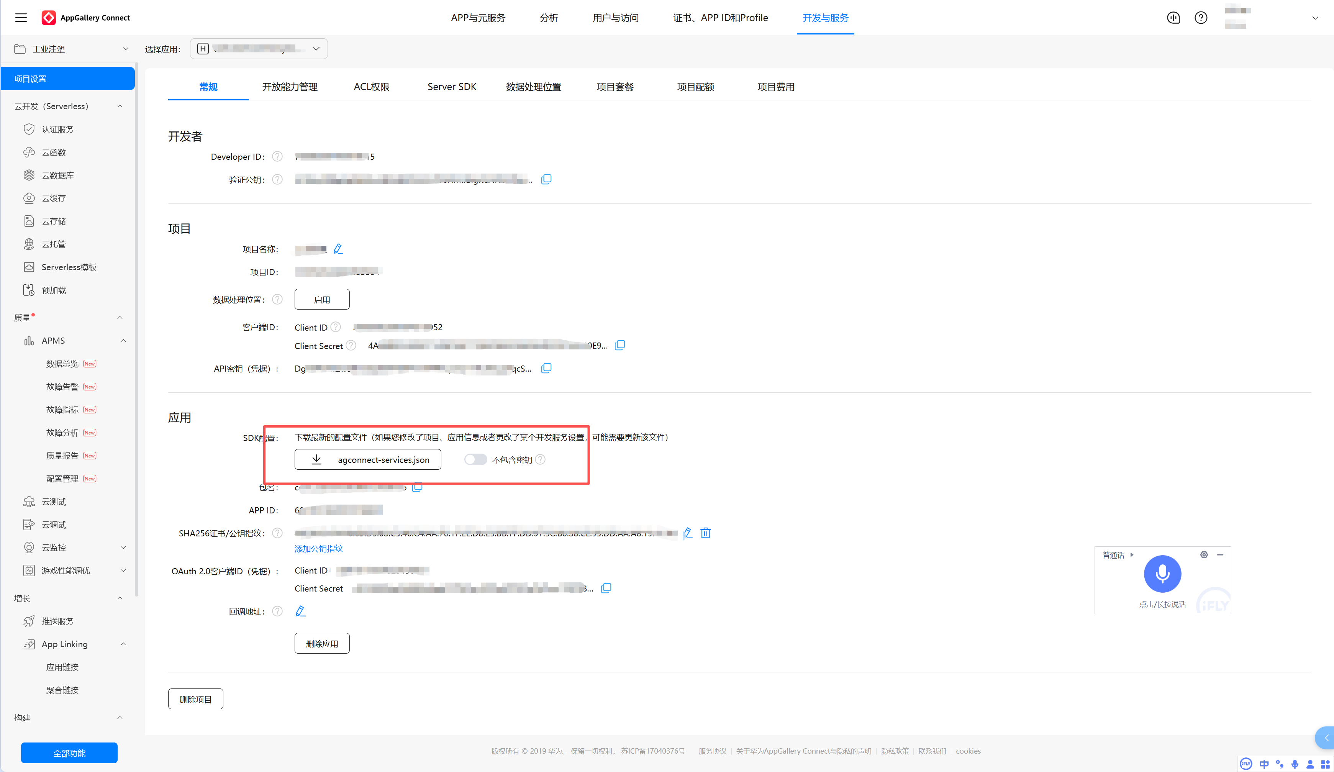1334x772 pixels.
Task: Open settings gear in the iFLY voice widget
Action: (1204, 554)
